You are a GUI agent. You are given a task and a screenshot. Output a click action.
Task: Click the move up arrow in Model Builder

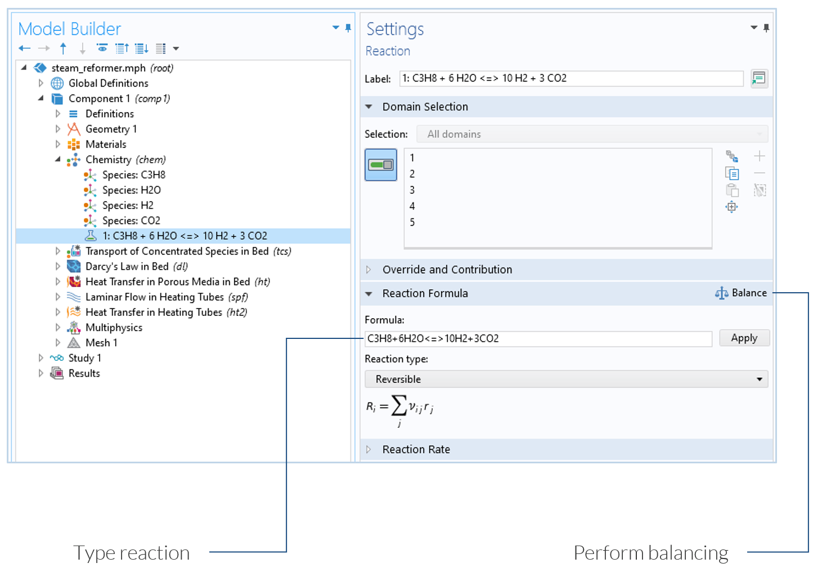63,49
